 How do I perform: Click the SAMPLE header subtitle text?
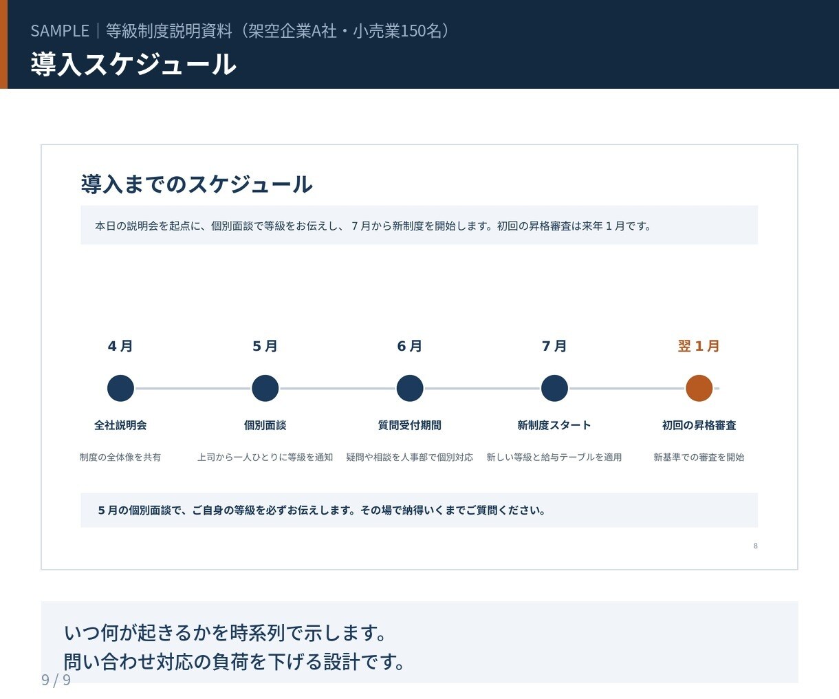241,31
